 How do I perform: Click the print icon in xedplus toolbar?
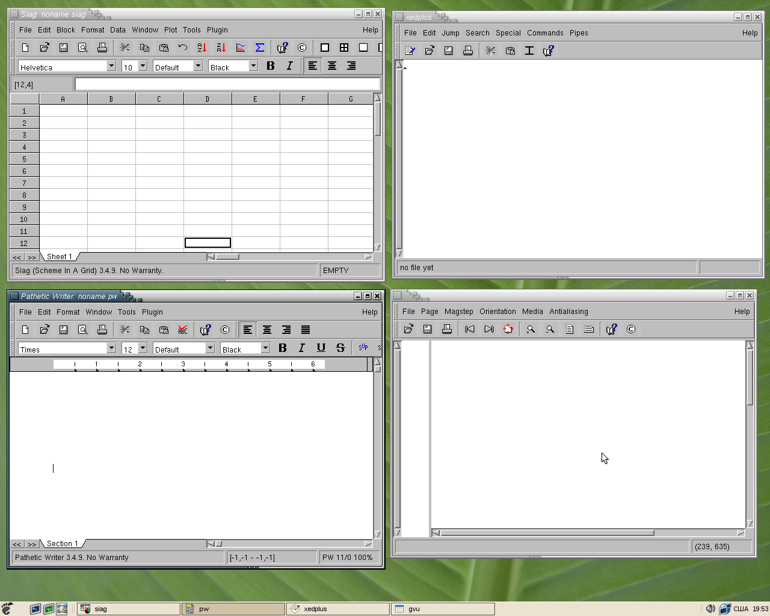468,51
